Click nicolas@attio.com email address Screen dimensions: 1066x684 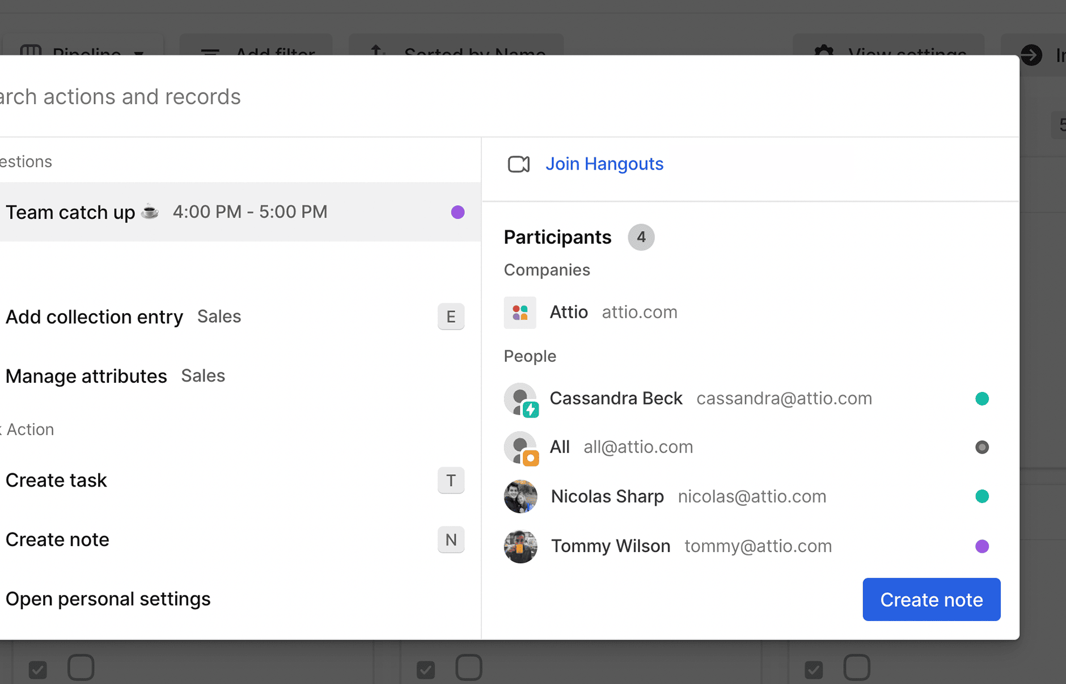[x=752, y=496]
